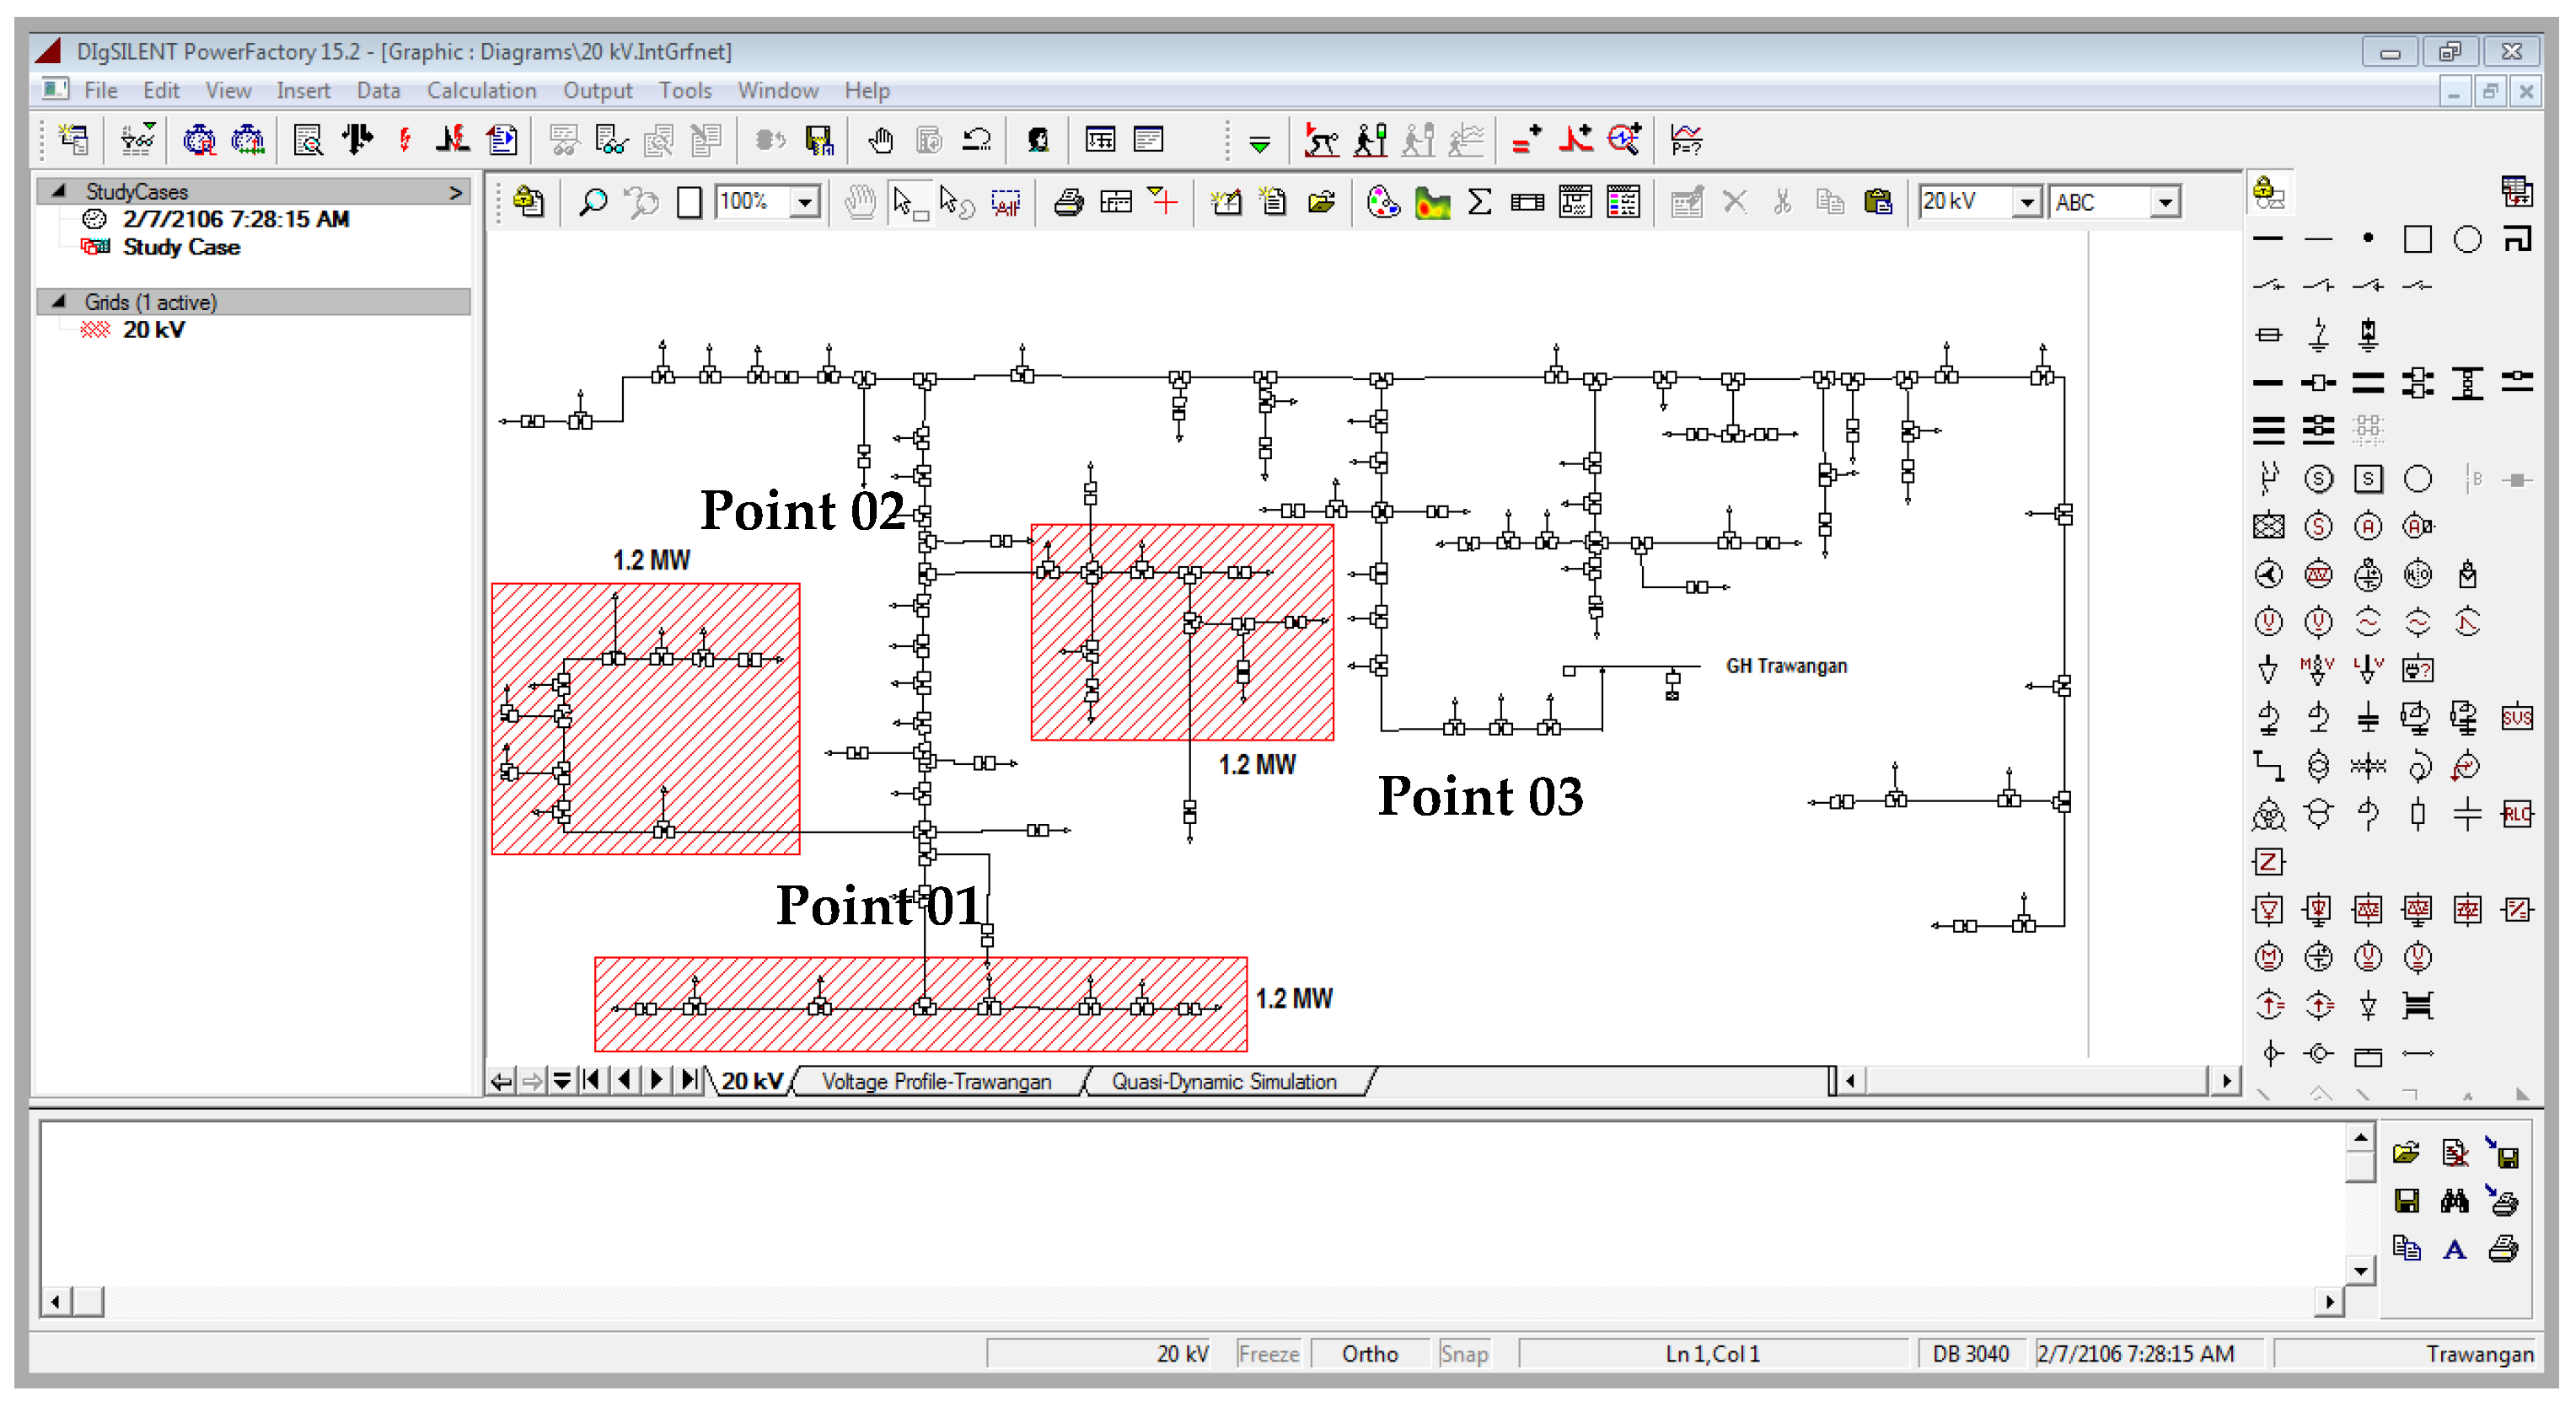Open the 100% zoom level dropdown
The image size is (2576, 1407).
pyautogui.click(x=804, y=203)
